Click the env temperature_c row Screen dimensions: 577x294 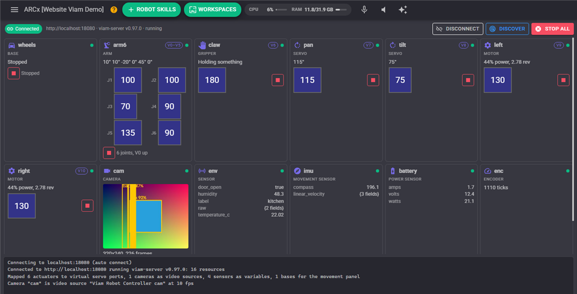tap(241, 215)
